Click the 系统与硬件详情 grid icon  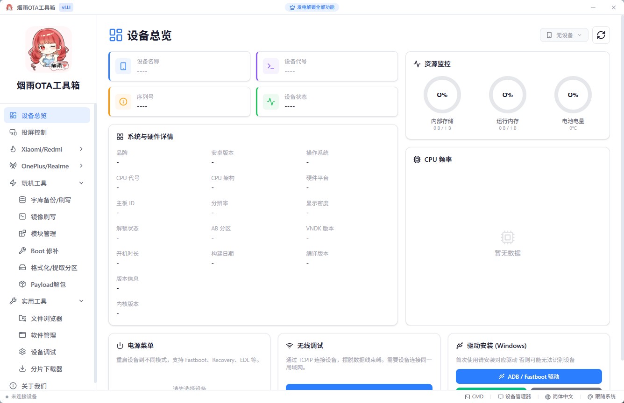[x=120, y=137]
